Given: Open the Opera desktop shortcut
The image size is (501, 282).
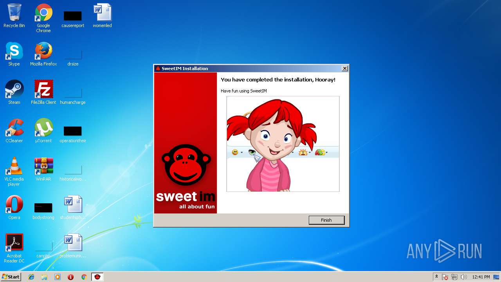Looking at the screenshot, I should [x=14, y=208].
